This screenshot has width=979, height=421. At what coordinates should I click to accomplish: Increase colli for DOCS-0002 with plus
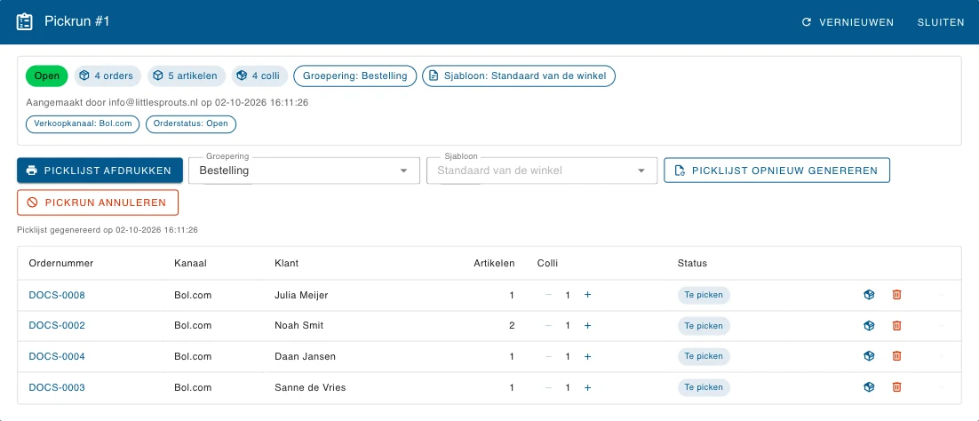pyautogui.click(x=587, y=325)
